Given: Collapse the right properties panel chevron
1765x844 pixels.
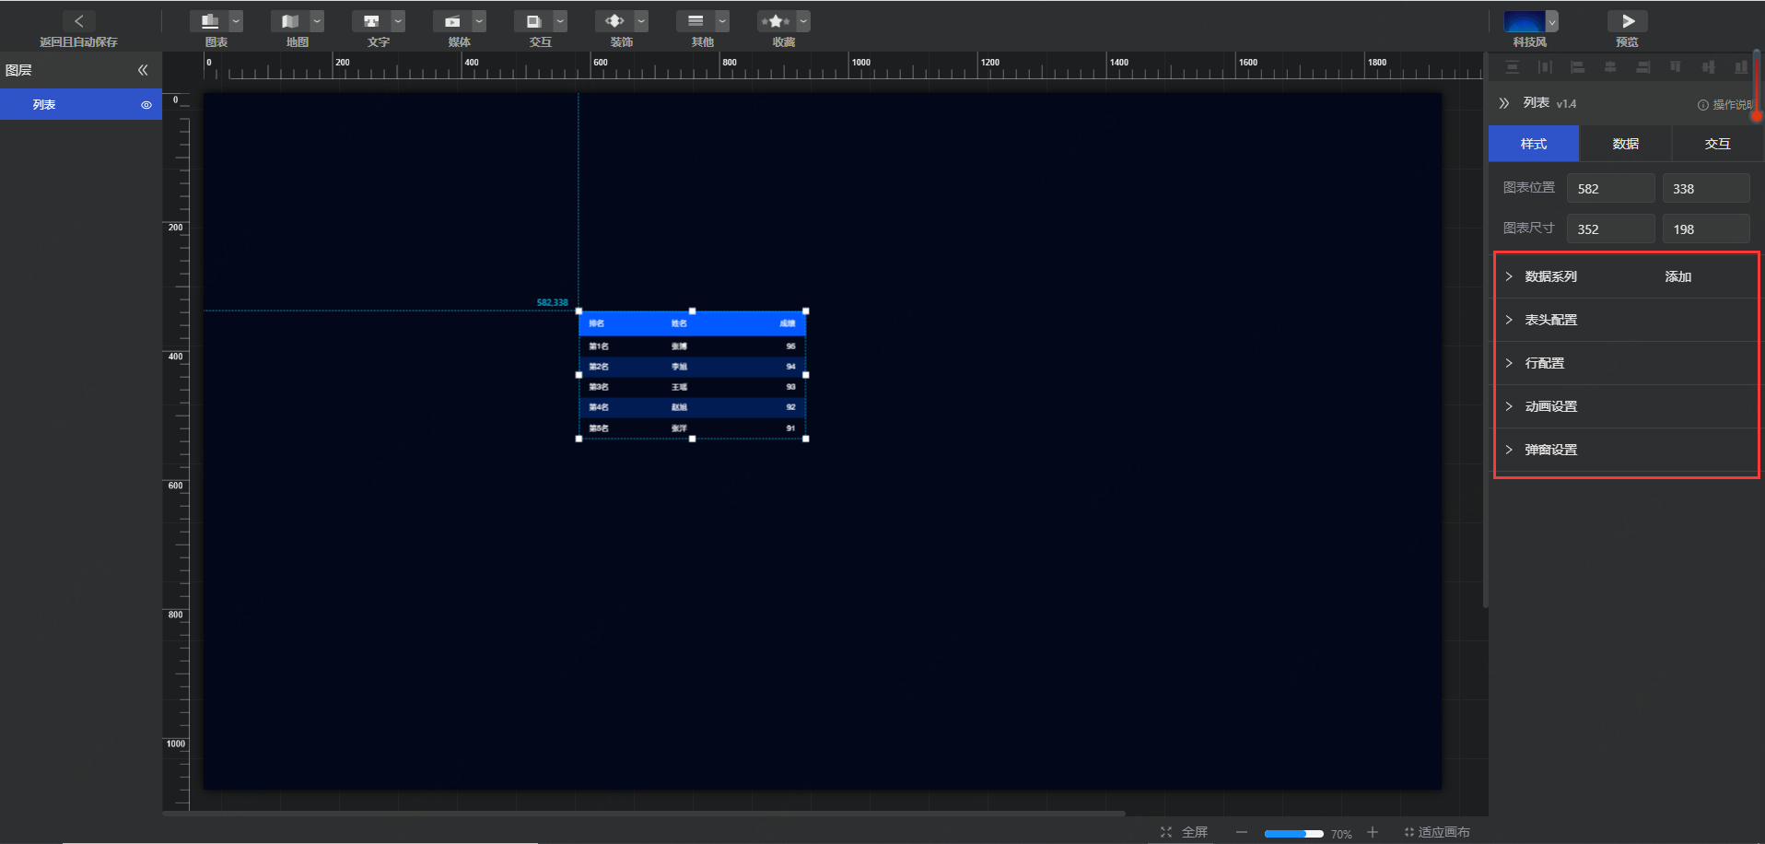Looking at the screenshot, I should (1504, 103).
